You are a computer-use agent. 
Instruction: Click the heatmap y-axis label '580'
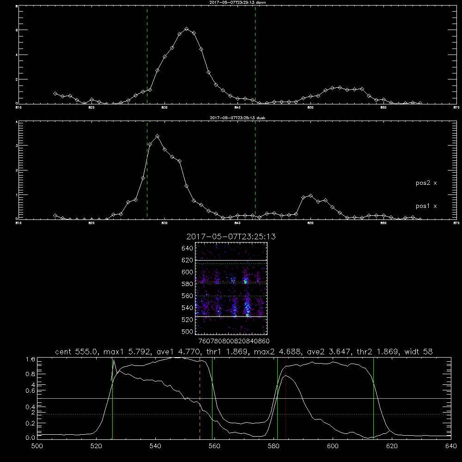point(188,284)
